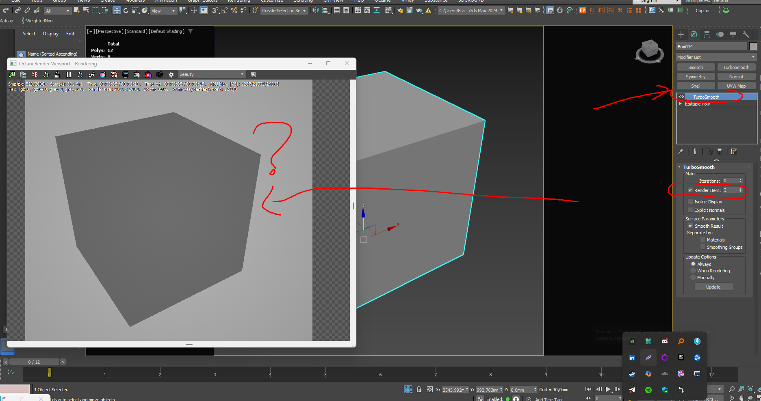Viewport: 761px width, 401px height.
Task: Open the Beauty render pass dropdown
Action: pos(212,74)
